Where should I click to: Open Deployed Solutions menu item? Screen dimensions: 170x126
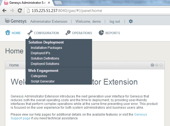pyautogui.click(x=45, y=64)
